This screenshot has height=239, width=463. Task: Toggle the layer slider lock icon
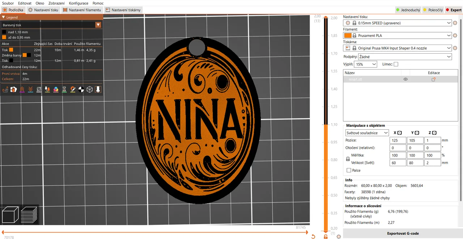pyautogui.click(x=326, y=236)
